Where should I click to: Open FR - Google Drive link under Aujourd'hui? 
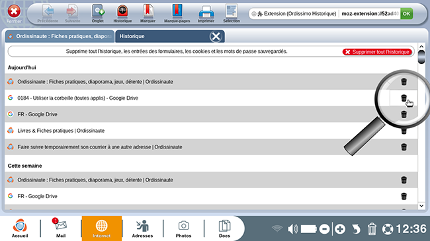pyautogui.click(x=37, y=114)
